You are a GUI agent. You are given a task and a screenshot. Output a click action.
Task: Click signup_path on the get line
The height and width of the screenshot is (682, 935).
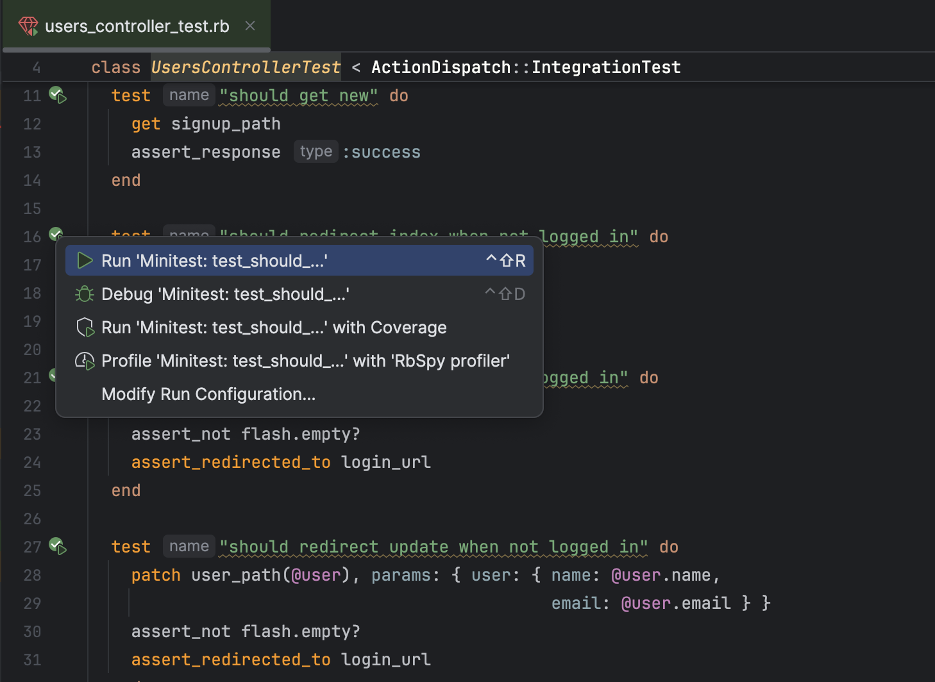pyautogui.click(x=225, y=124)
